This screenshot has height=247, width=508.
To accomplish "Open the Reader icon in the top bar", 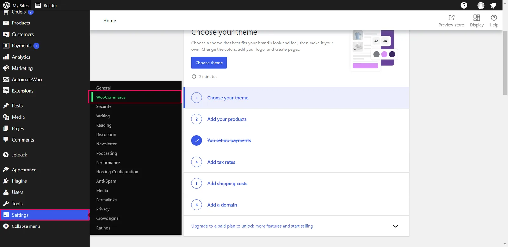I will tap(38, 5).
